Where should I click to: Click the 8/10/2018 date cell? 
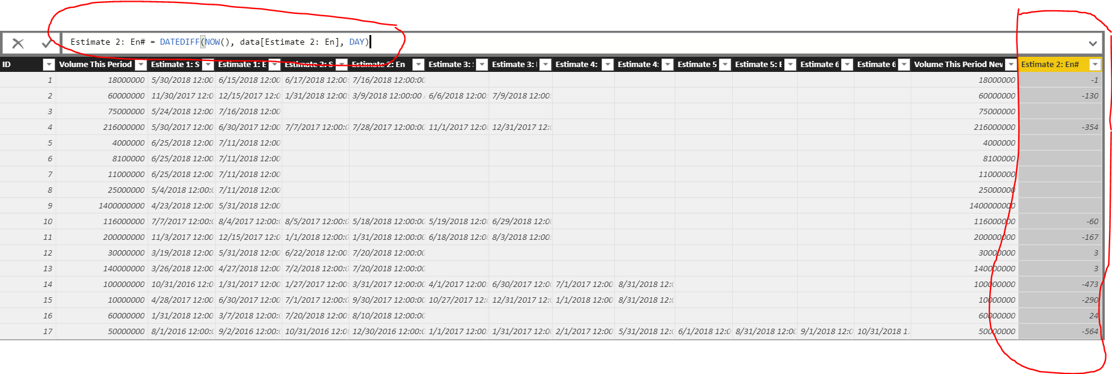tap(388, 316)
